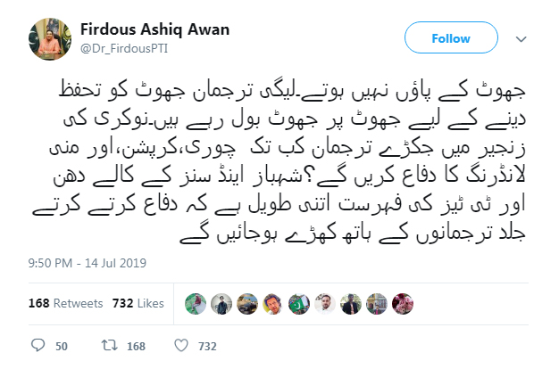Open the @Dr_FirdousPTI handle link

(124, 48)
